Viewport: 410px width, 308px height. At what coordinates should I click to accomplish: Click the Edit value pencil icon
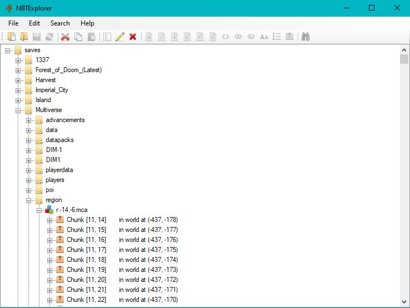(120, 37)
